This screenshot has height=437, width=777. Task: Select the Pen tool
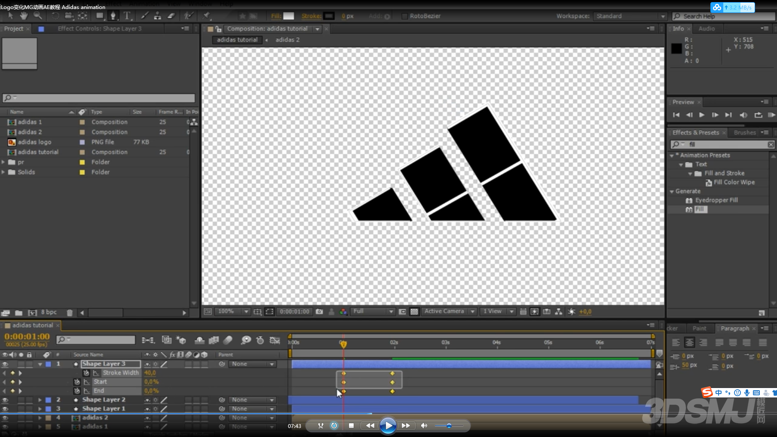coord(113,16)
